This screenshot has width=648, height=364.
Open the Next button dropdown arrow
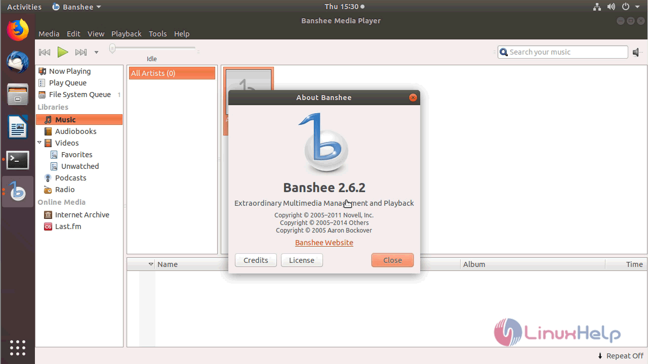point(96,52)
